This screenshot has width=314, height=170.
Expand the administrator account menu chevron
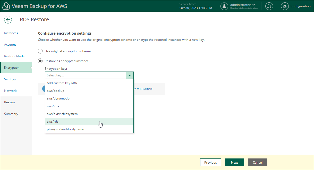(x=254, y=5)
